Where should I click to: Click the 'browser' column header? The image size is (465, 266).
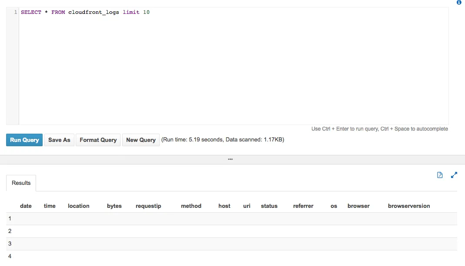pos(358,206)
